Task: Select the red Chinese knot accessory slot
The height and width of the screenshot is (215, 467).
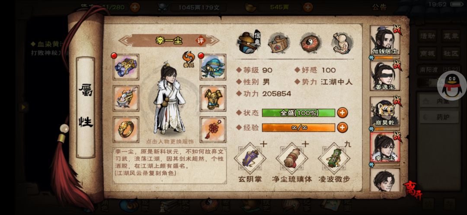Action: (213, 130)
